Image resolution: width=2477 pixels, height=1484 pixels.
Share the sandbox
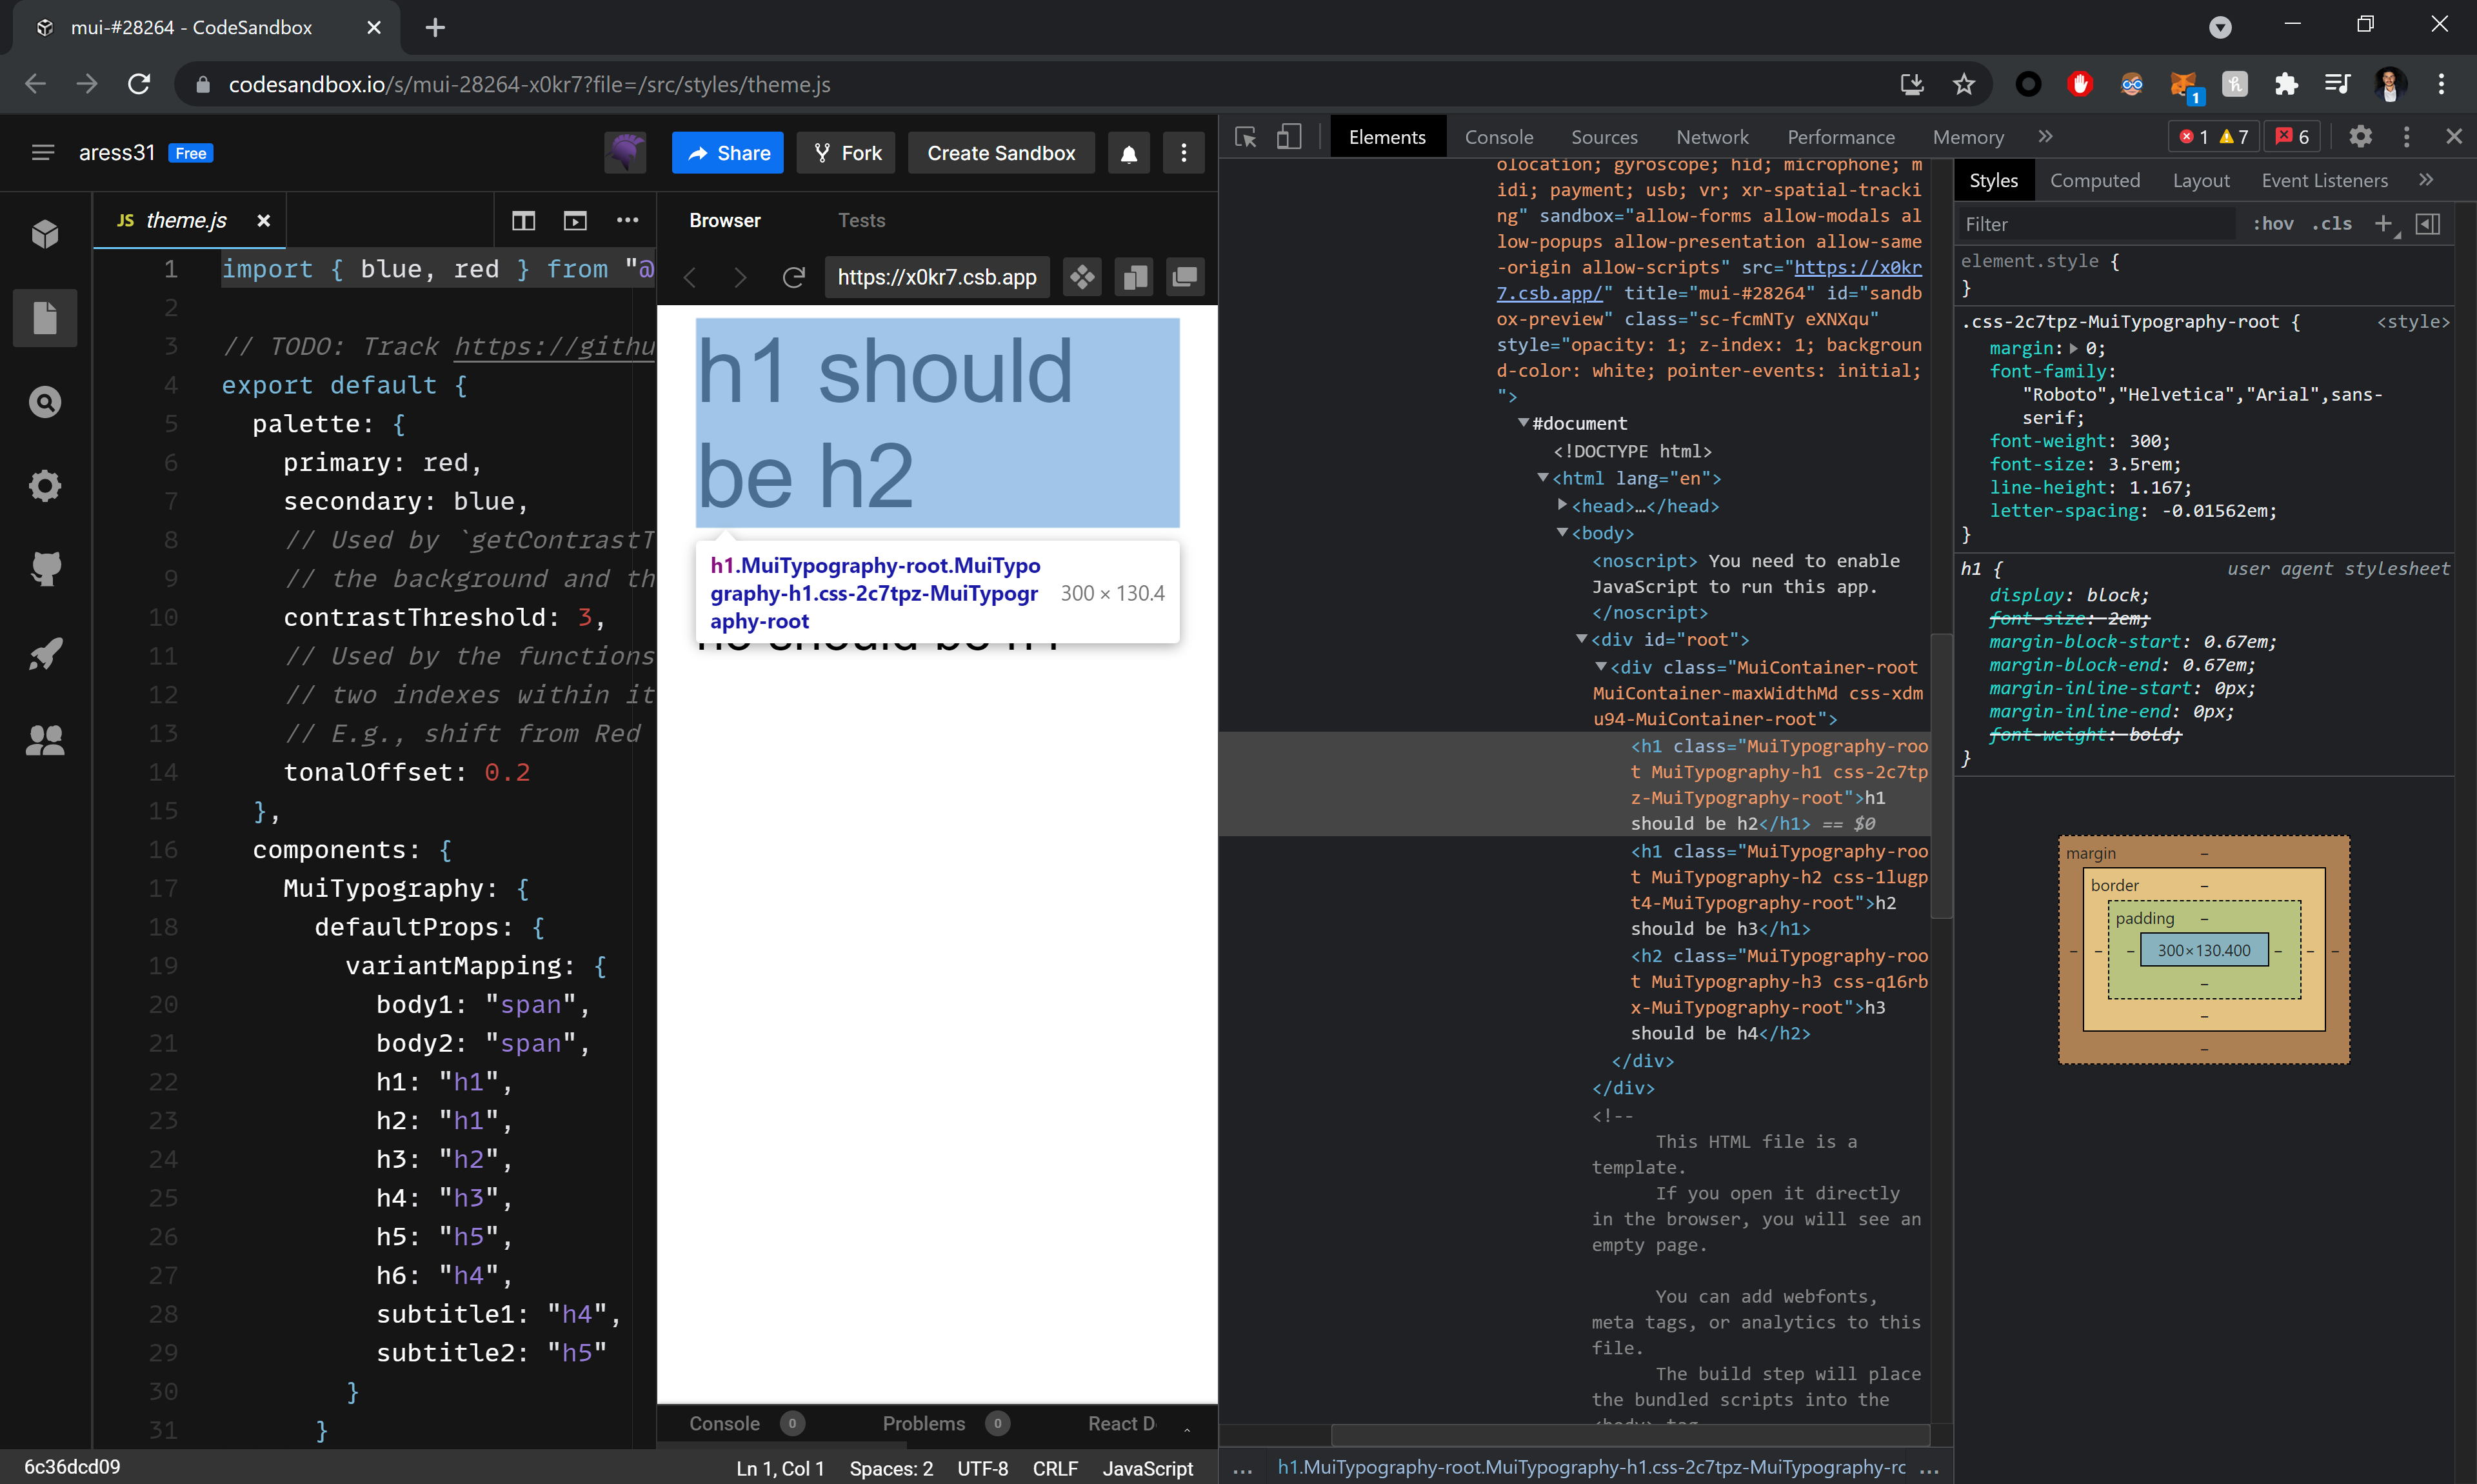(727, 152)
